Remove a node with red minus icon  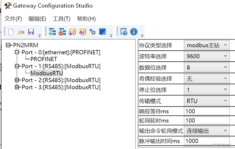62,32
